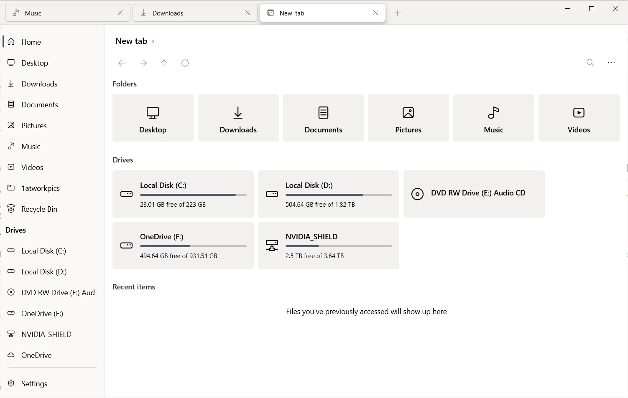Open the Videos folder tile
The width and height of the screenshot is (628, 398).
coord(579,118)
